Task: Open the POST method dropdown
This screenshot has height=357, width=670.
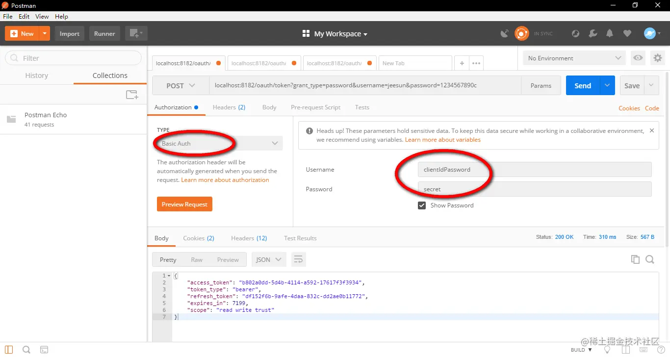Action: tap(181, 85)
